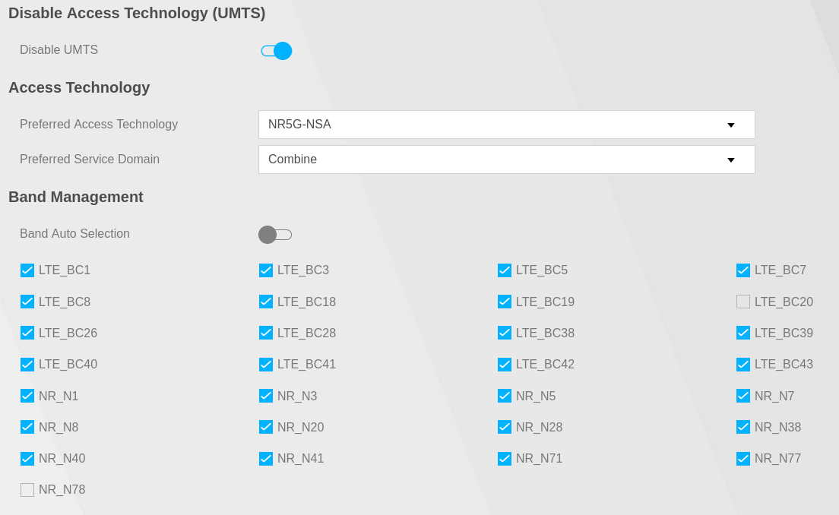Viewport: 839px width, 515px height.
Task: Open Preferred Service Domain dropdown
Action: pyautogui.click(x=506, y=160)
